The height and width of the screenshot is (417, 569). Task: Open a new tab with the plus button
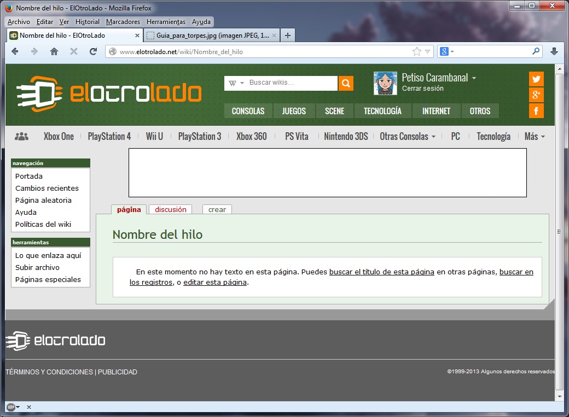pyautogui.click(x=288, y=36)
